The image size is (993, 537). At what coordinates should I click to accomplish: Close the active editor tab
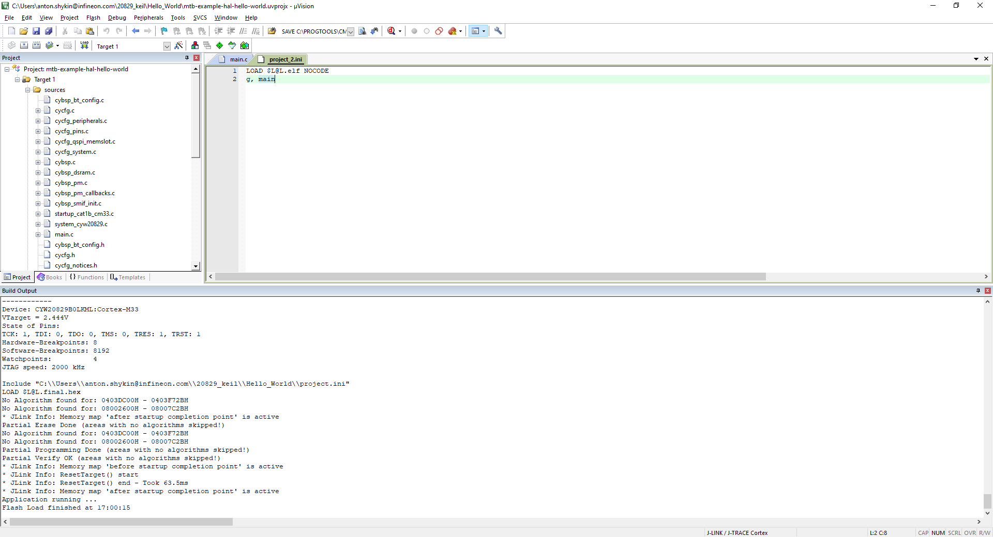click(x=986, y=59)
